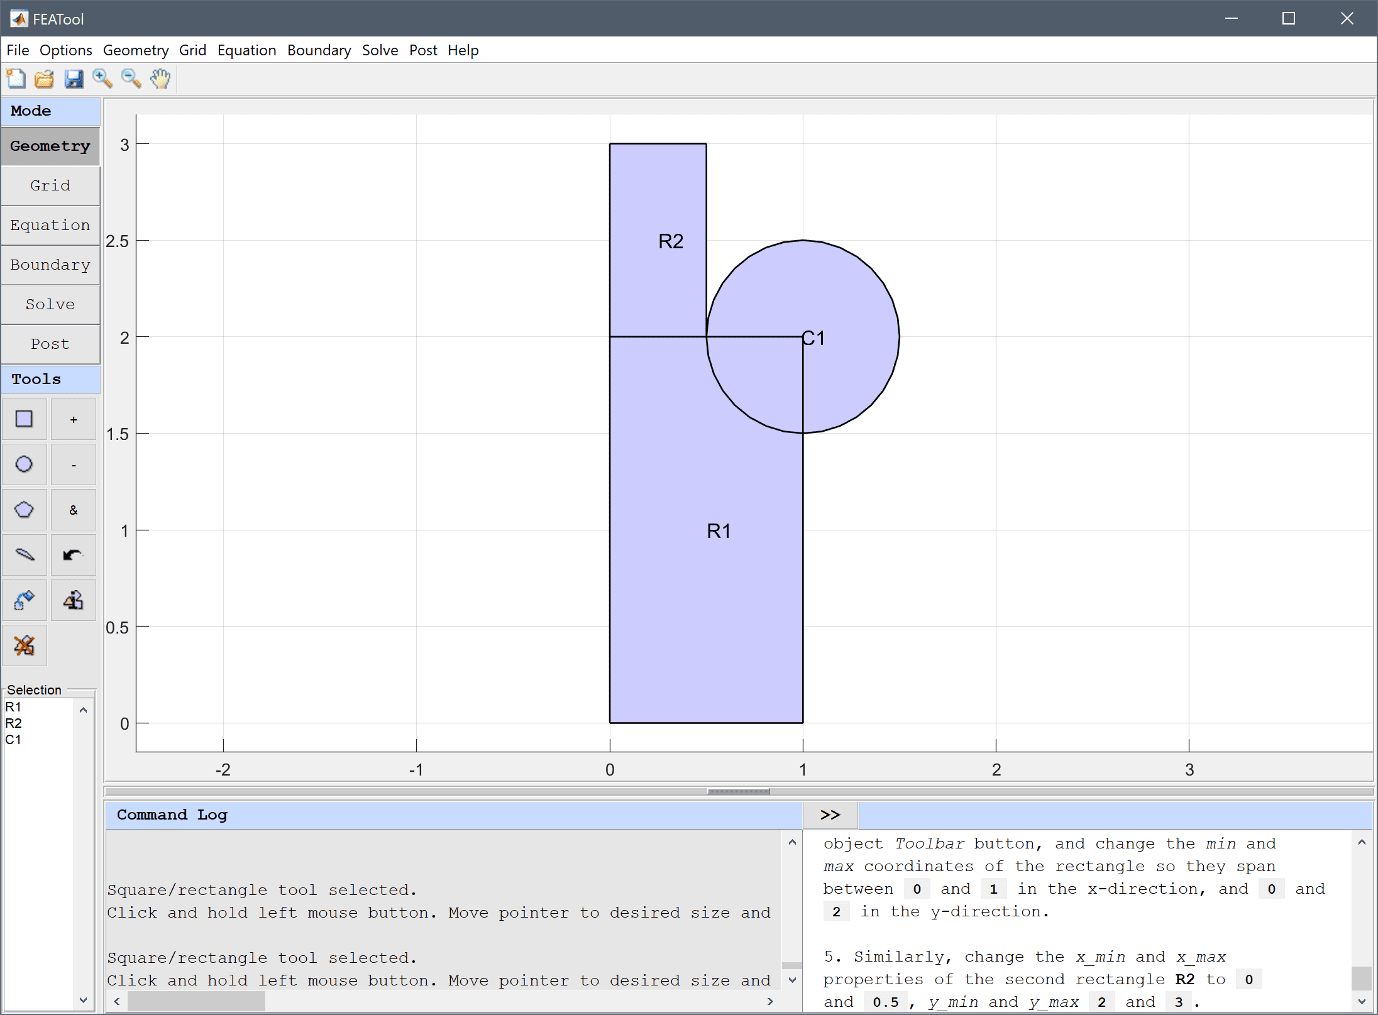Click the minus subtract objects tool

pos(74,464)
